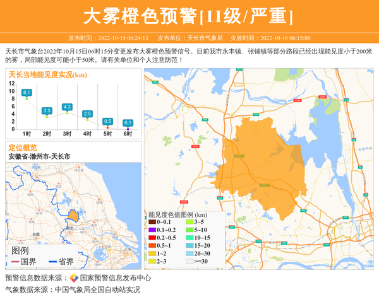Click the 0.2~0.5 red legend swatch

(152, 238)
